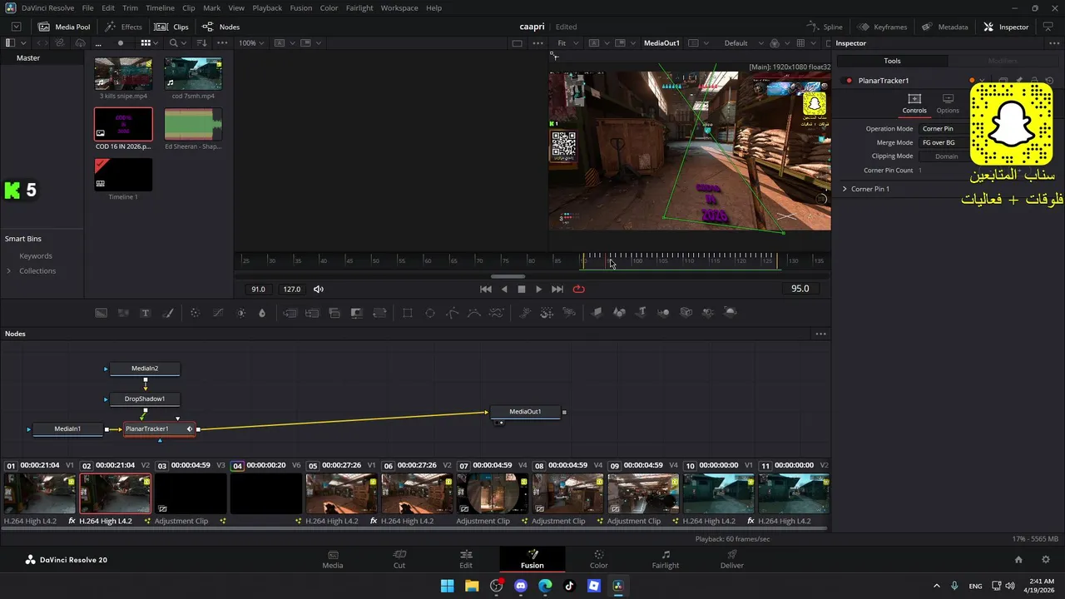Toggle the Effects panel

pos(123,27)
